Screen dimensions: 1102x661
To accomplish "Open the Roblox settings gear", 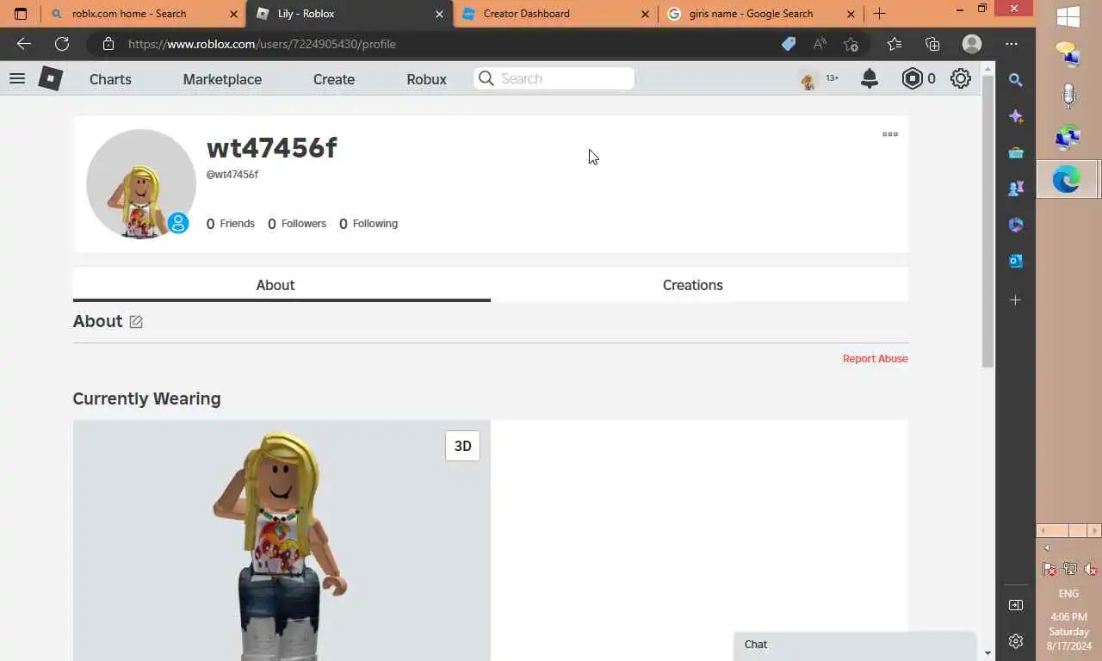I will point(961,78).
